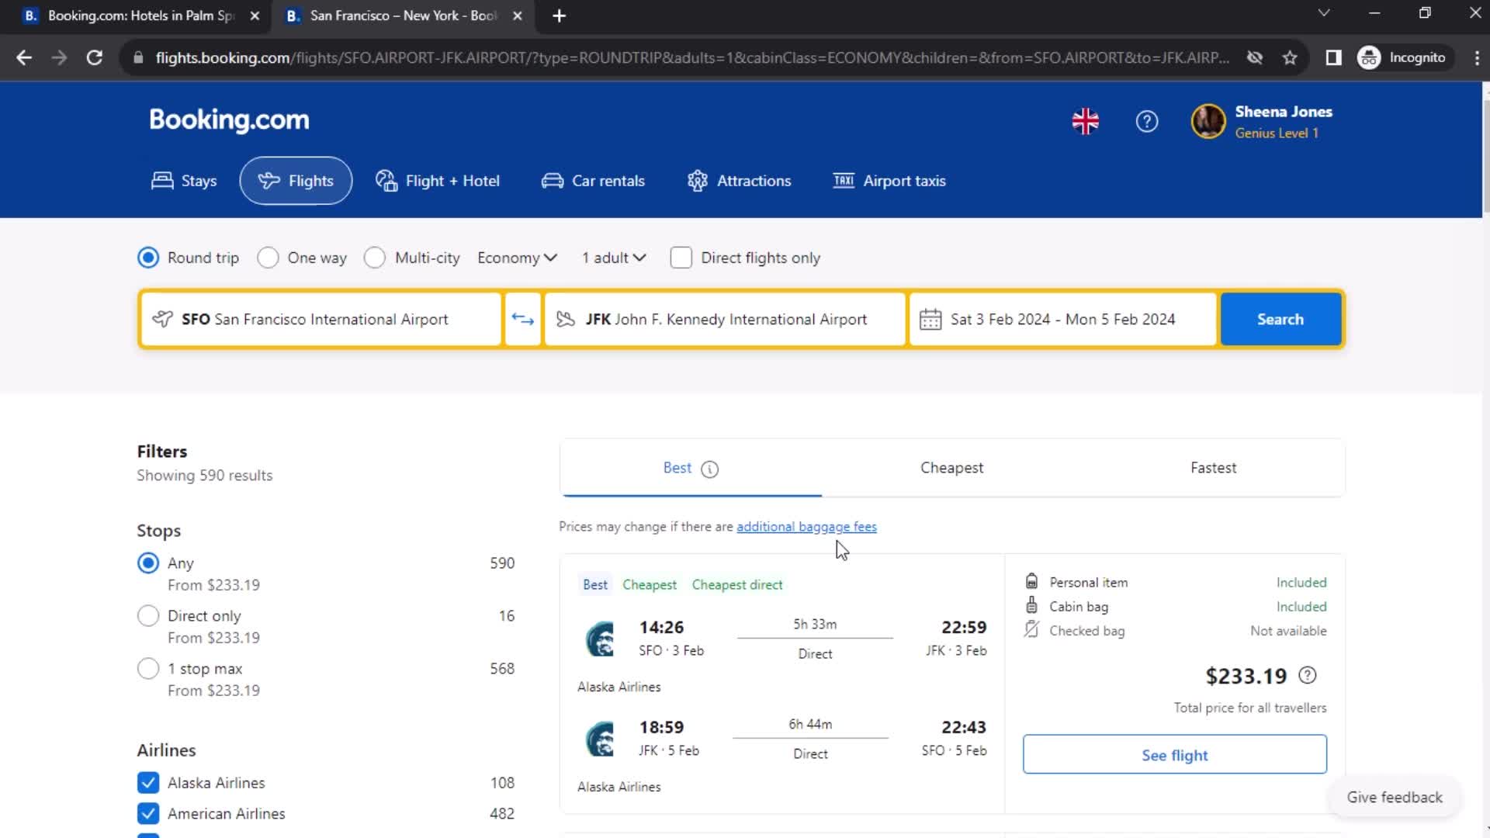Click the calendar icon in the dates field
This screenshot has height=838, width=1490.
[x=930, y=319]
